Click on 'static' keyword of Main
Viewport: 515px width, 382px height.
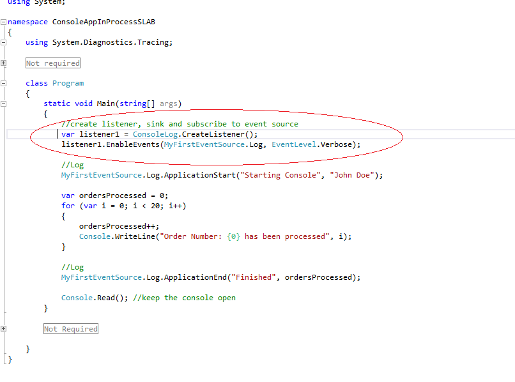(57, 103)
